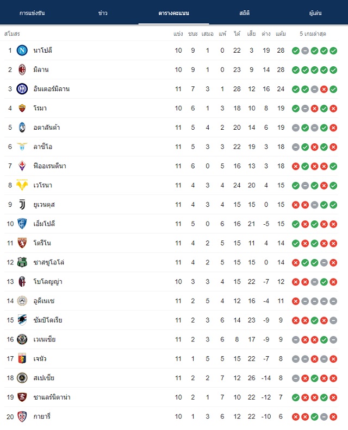Click the Sassuolo green crest icon
Viewport: 348px width, 430px height.
[22, 262]
